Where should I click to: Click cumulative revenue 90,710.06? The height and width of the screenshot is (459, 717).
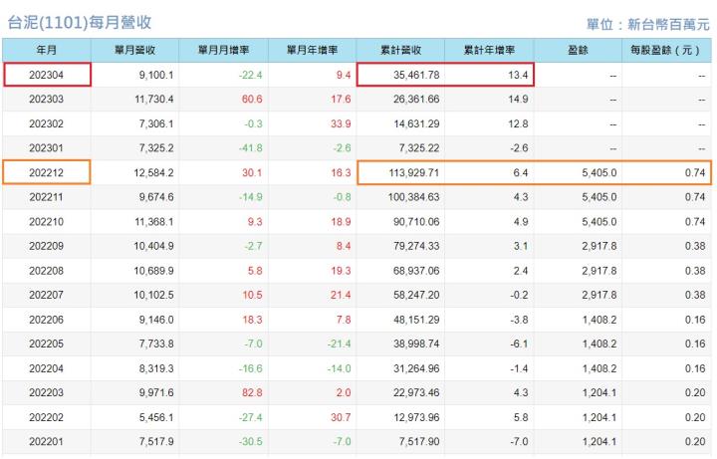(416, 222)
